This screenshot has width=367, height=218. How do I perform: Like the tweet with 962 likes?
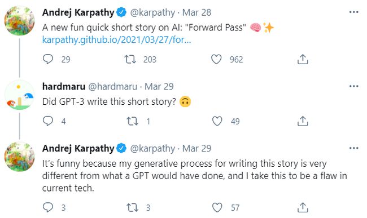(216, 59)
